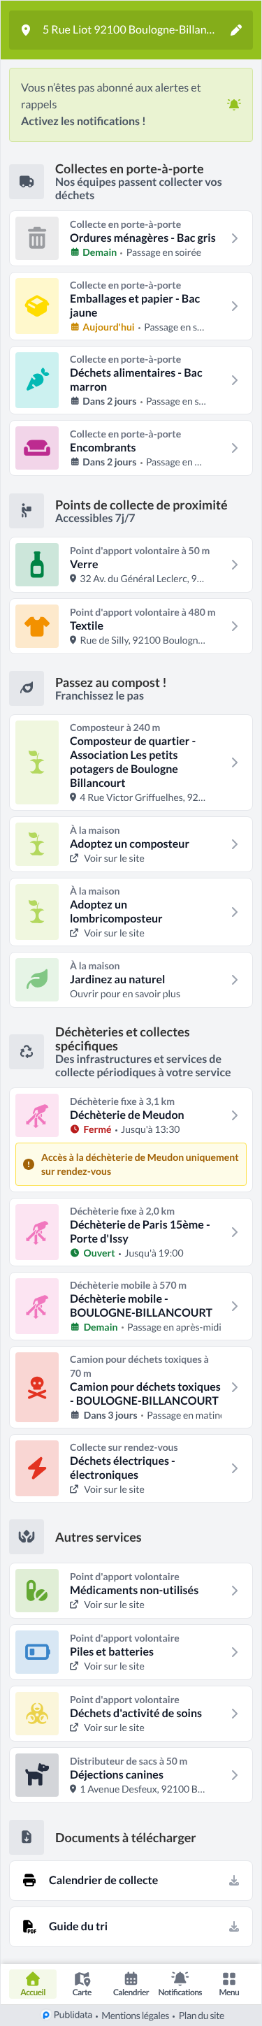The width and height of the screenshot is (262, 2026).
Task: Open the Menu tab
Action: [x=229, y=1983]
